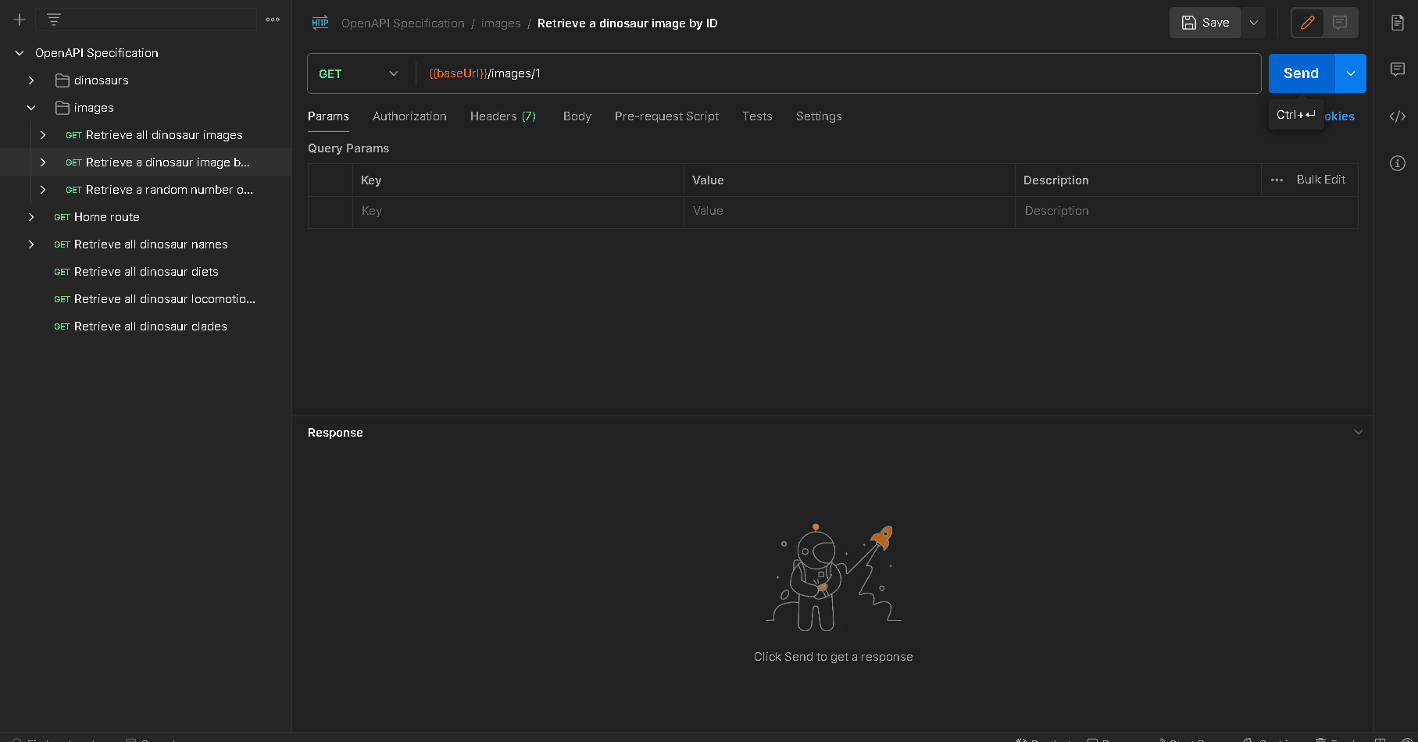
Task: Open the comments icon in right sidebar
Action: pyautogui.click(x=1398, y=70)
